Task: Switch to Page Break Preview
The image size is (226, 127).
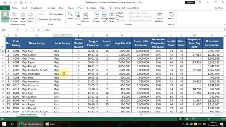Action: pyautogui.click(x=14, y=17)
